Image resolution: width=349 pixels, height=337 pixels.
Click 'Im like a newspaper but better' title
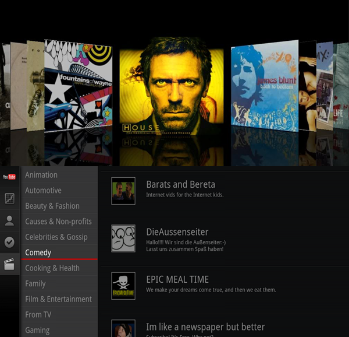click(205, 327)
